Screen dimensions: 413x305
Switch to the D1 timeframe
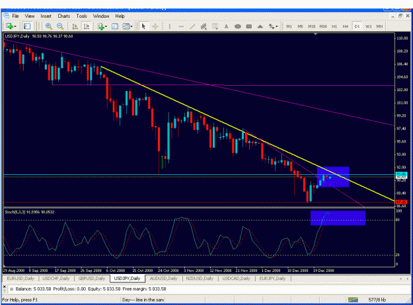357,26
